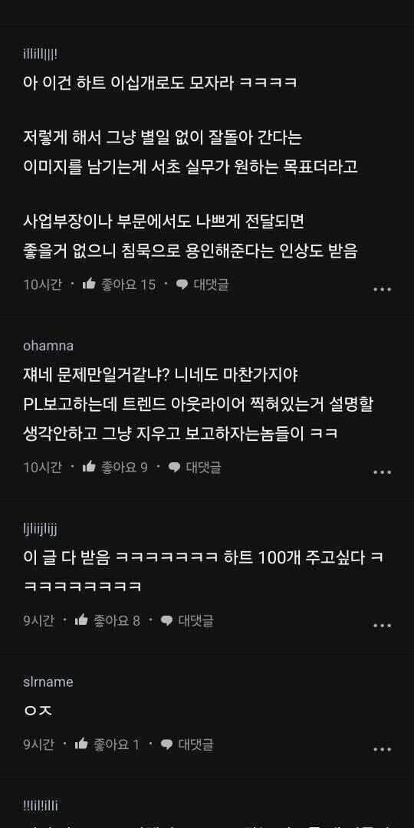Like the comment by illil||||!

89,284
